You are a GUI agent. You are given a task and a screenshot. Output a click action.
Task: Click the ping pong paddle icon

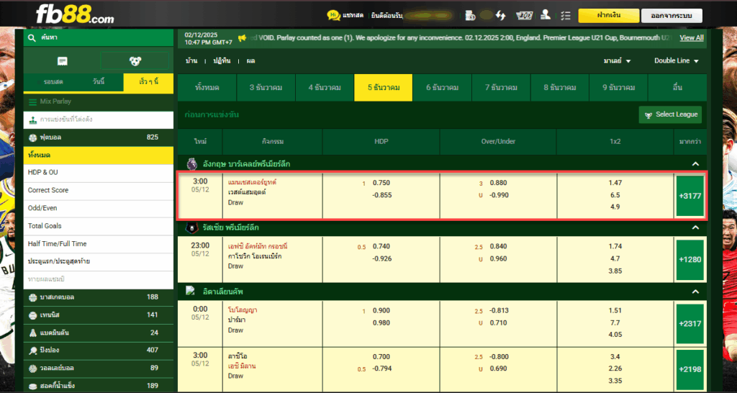pos(32,351)
